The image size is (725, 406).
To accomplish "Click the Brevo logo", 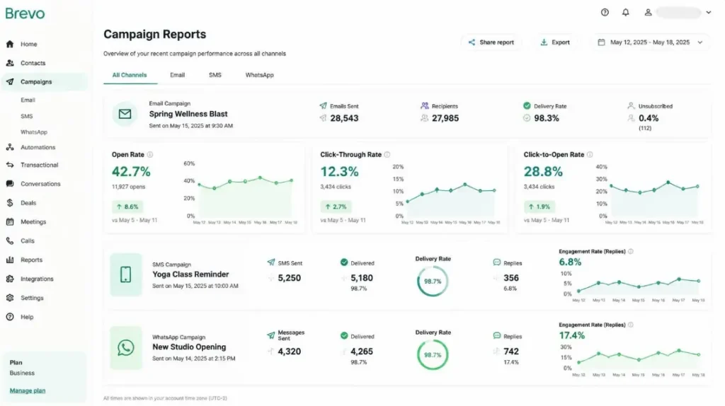I will point(25,13).
